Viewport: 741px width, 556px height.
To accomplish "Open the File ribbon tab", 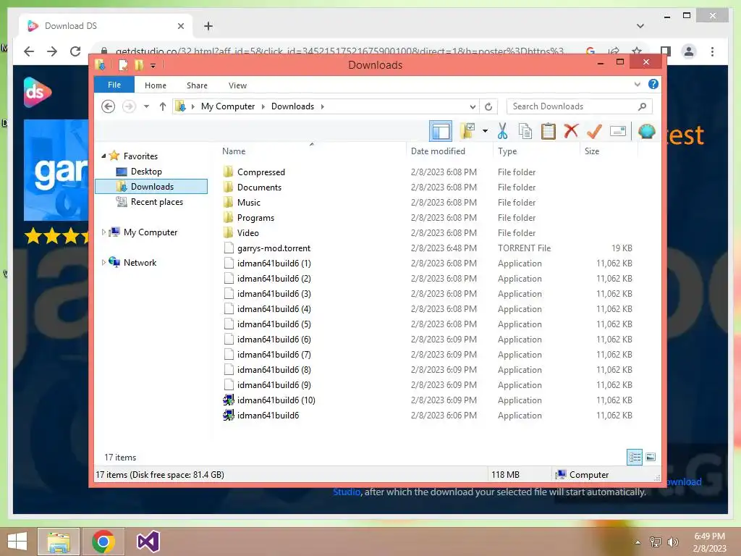I will pyautogui.click(x=114, y=85).
